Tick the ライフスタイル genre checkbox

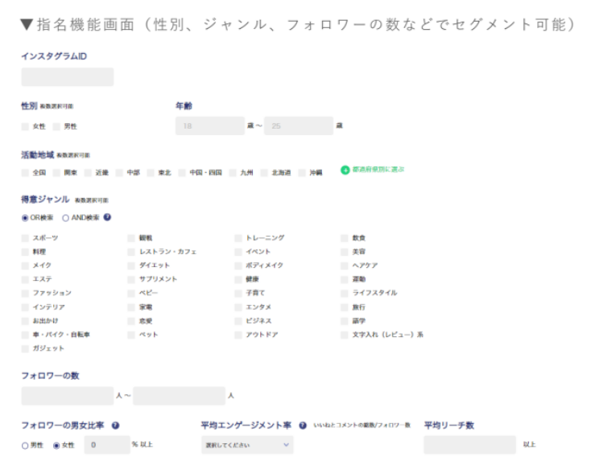(x=345, y=293)
